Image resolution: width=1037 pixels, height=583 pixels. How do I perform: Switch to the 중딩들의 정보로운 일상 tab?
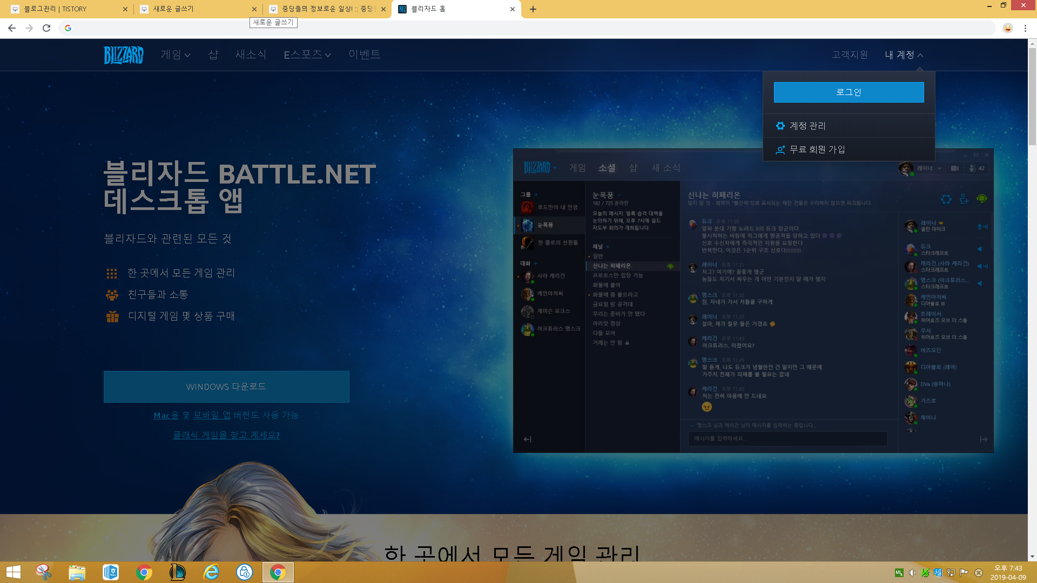327,9
